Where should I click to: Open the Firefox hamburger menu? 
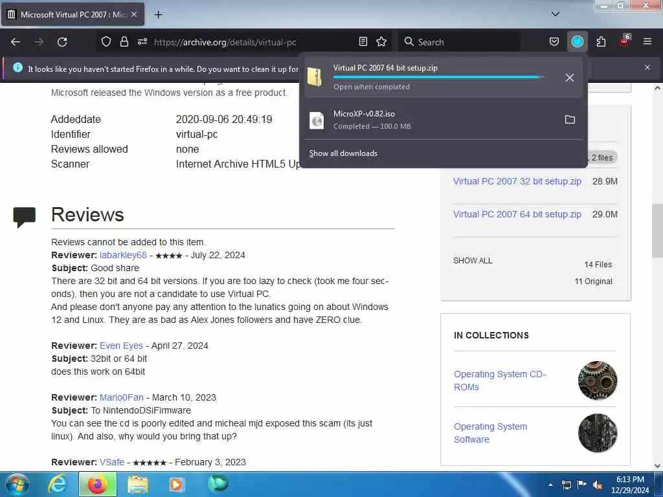pos(647,41)
